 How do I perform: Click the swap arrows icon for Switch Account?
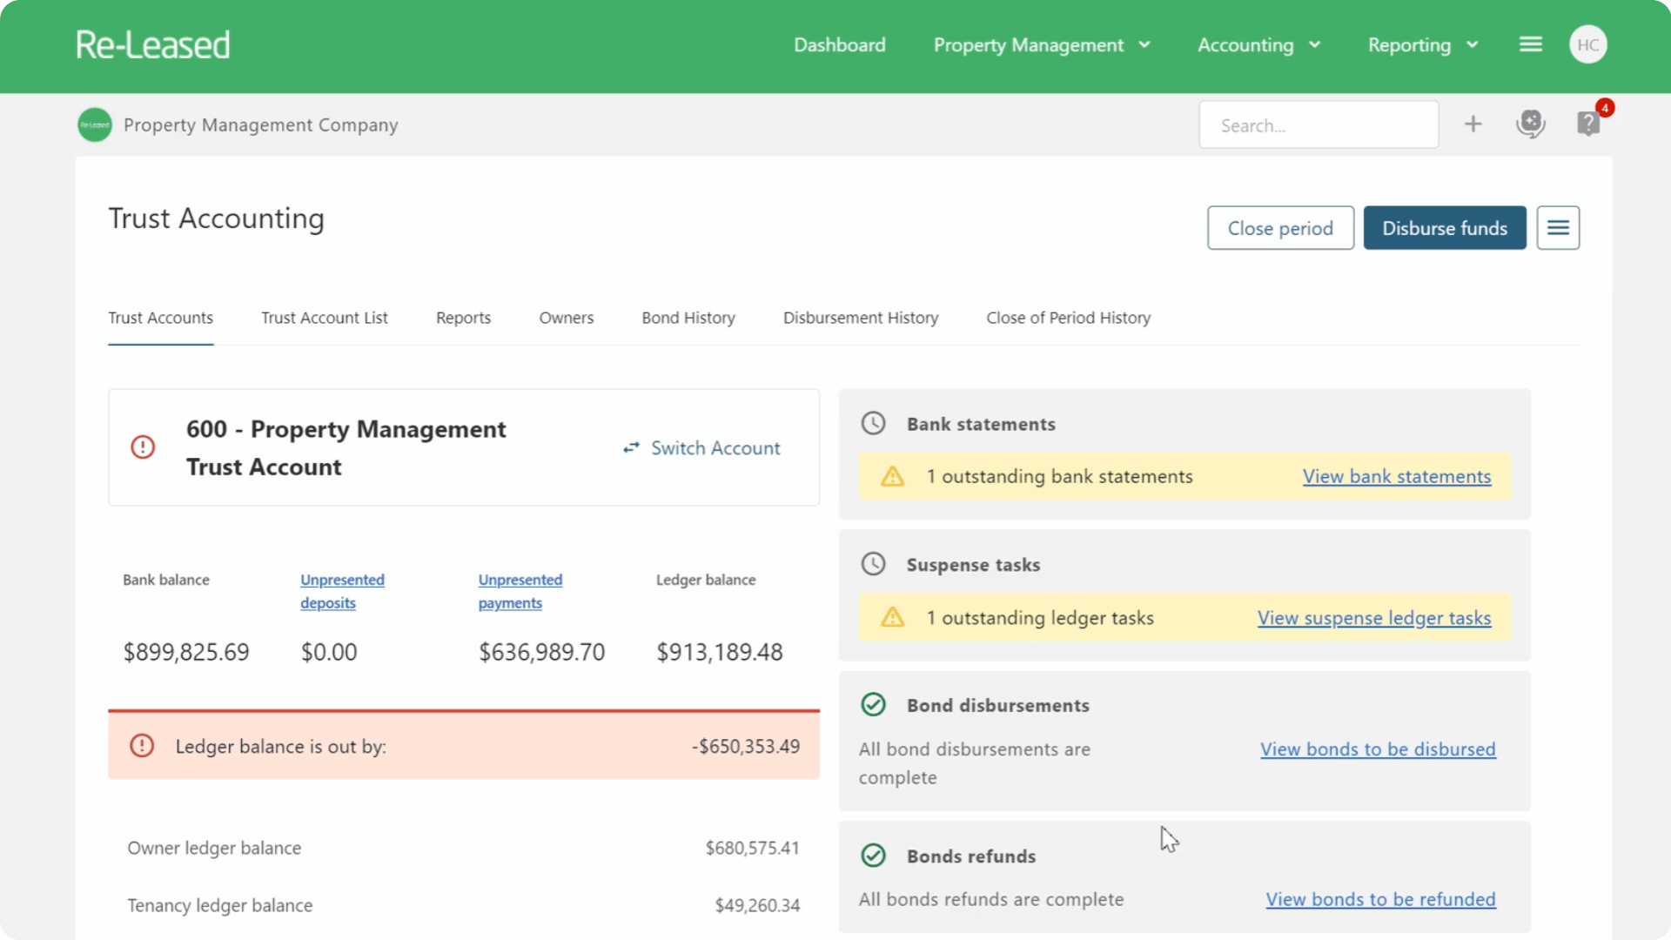click(x=631, y=447)
